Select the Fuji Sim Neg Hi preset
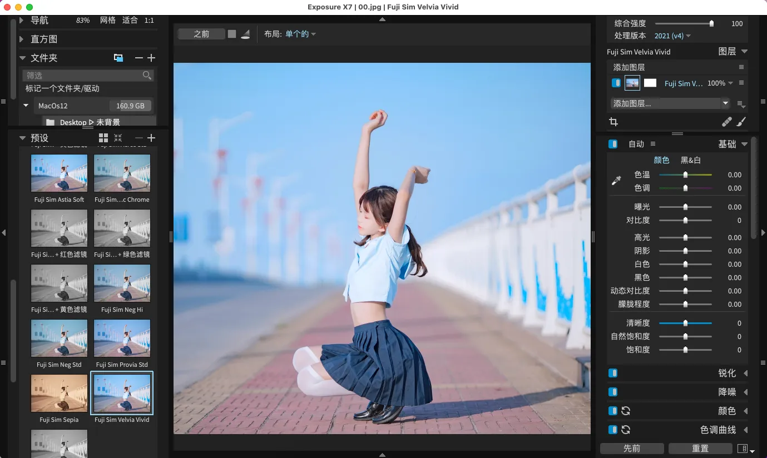Image resolution: width=767 pixels, height=458 pixels. 122,283
